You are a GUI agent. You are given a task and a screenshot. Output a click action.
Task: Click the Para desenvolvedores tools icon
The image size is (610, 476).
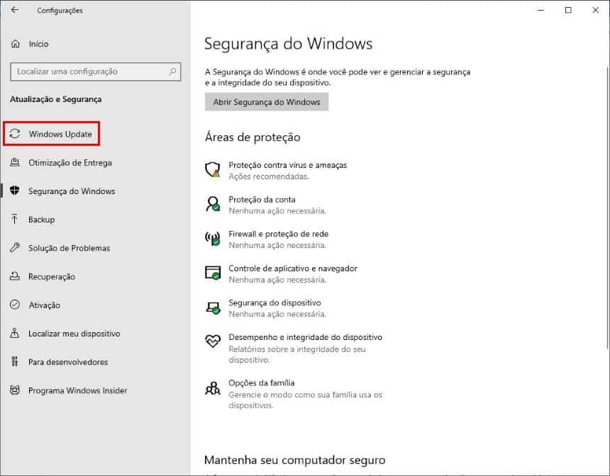click(x=15, y=362)
